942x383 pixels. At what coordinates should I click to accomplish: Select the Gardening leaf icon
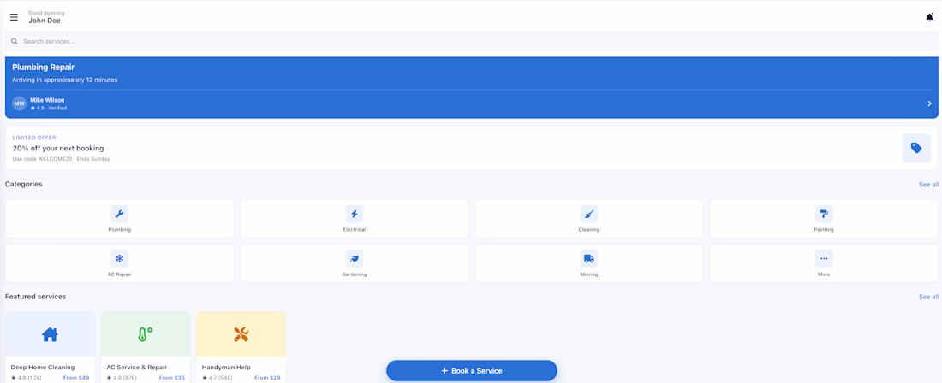(x=355, y=258)
